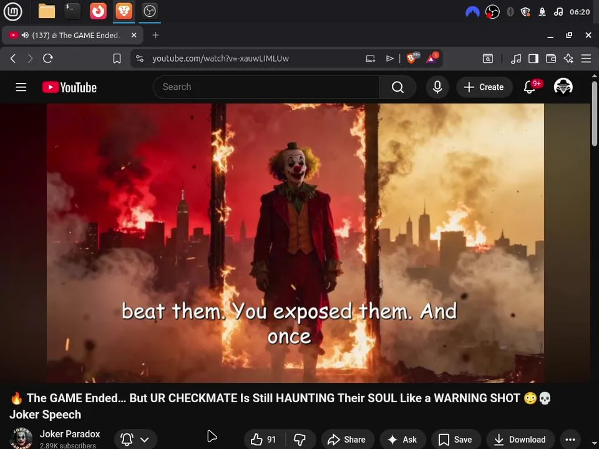Open the Bluetooth tray icon
The width and height of the screenshot is (599, 449).
(x=510, y=12)
